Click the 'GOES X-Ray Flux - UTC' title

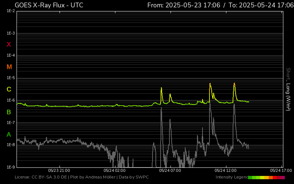pos(49,5)
